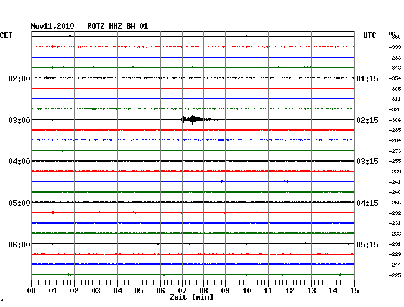Click the 10 minute axis tick label
The image size is (404, 307).
pyautogui.click(x=247, y=290)
